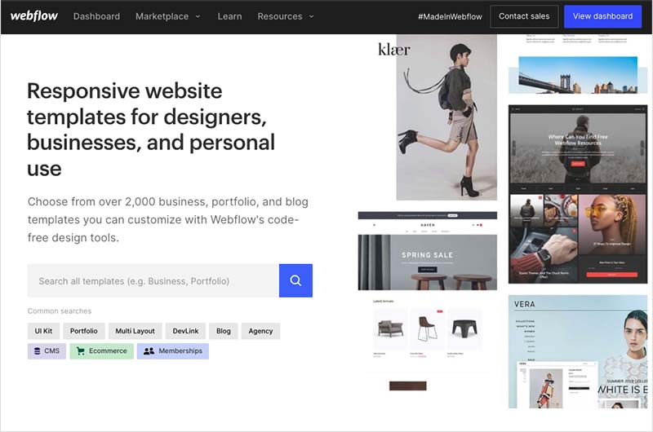Select the Blog search tag

[x=223, y=331]
